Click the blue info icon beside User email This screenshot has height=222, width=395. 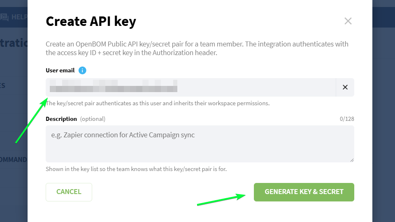click(x=82, y=70)
